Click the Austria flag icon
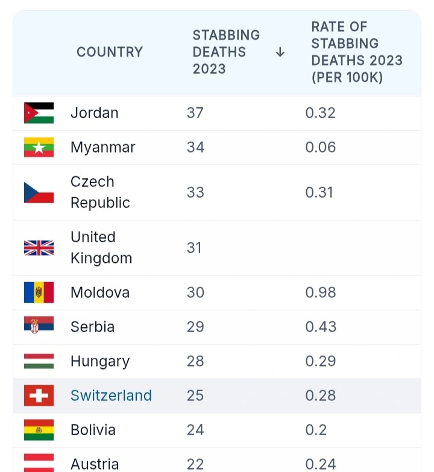434x472 pixels. tap(39, 463)
